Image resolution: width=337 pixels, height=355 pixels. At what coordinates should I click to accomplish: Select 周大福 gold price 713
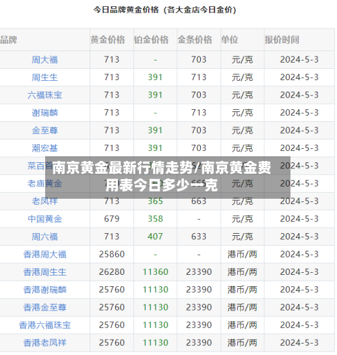pos(112,59)
